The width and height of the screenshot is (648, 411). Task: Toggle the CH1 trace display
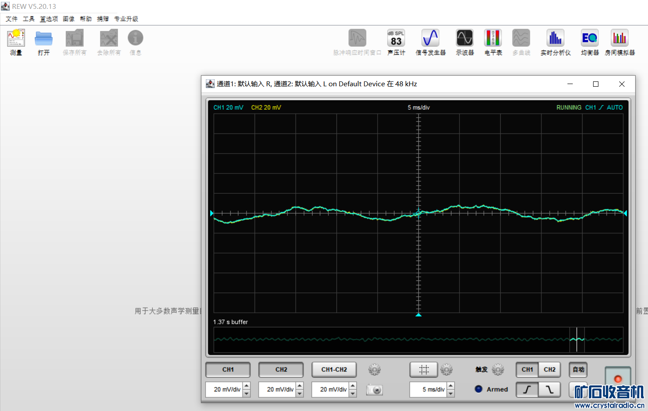(228, 369)
